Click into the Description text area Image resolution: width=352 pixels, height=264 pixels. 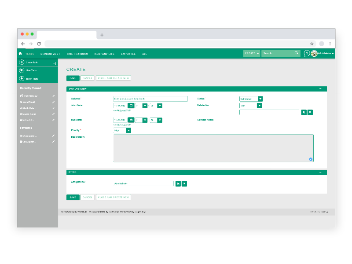pos(213,148)
